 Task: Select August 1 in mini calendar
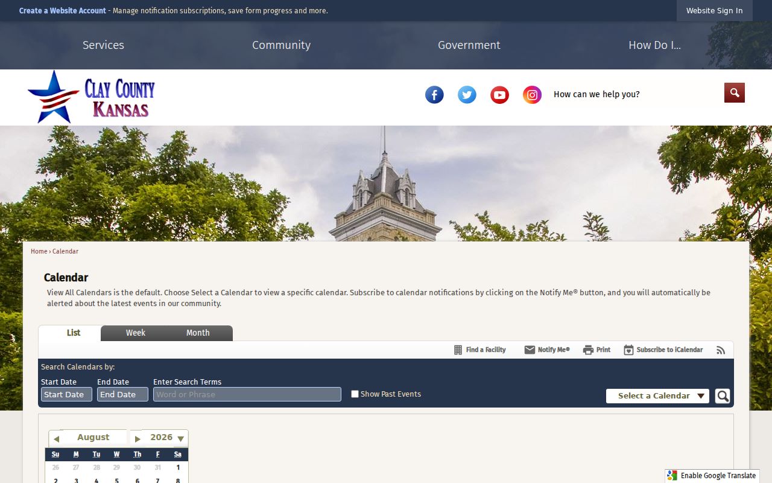click(x=178, y=467)
